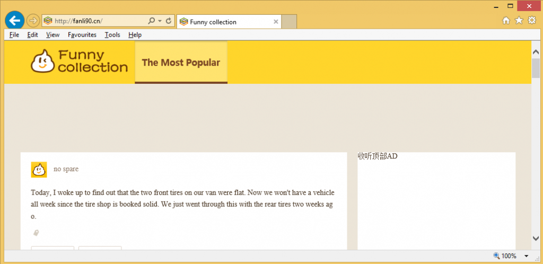The width and height of the screenshot is (543, 264).
Task: Open the zoom level dropdown arrow
Action: point(526,256)
